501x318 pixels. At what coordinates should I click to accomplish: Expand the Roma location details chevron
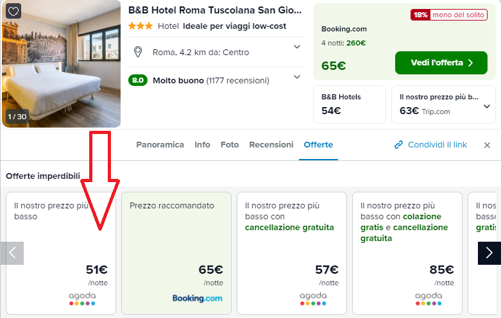297,47
